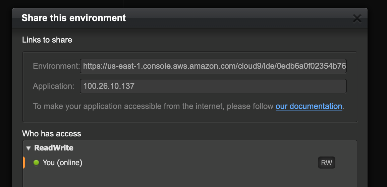The width and height of the screenshot is (387, 187).
Task: Click the Environment: label
Action: click(x=57, y=66)
